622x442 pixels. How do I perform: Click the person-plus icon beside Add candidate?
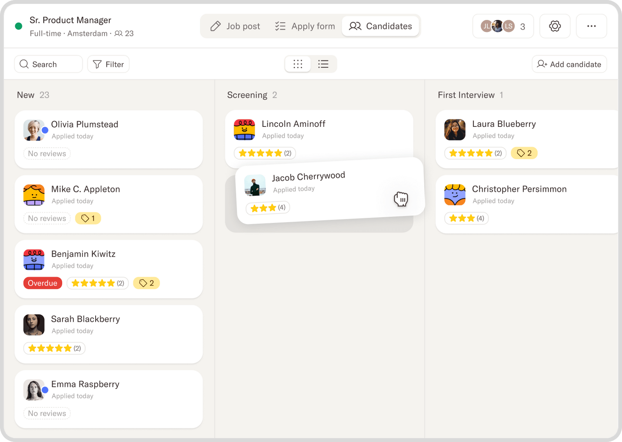pos(542,64)
